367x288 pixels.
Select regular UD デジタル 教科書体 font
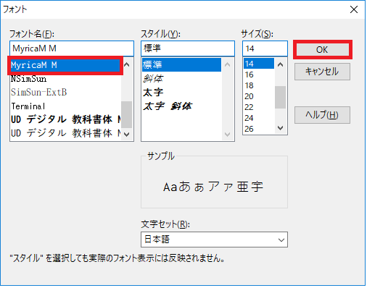(x=65, y=133)
